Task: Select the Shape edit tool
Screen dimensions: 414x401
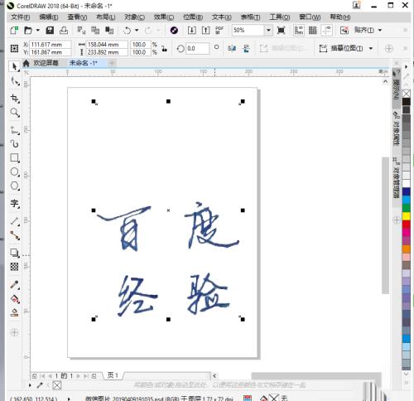Action: click(x=15, y=81)
